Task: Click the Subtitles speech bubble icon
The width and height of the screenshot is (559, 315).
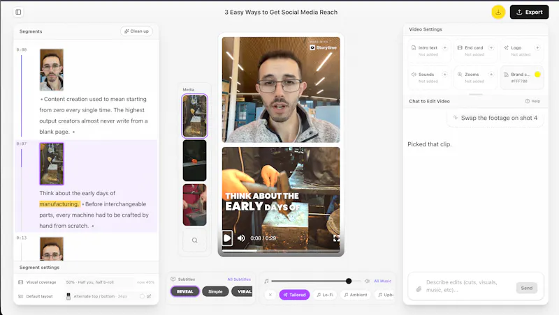Action: point(173,279)
